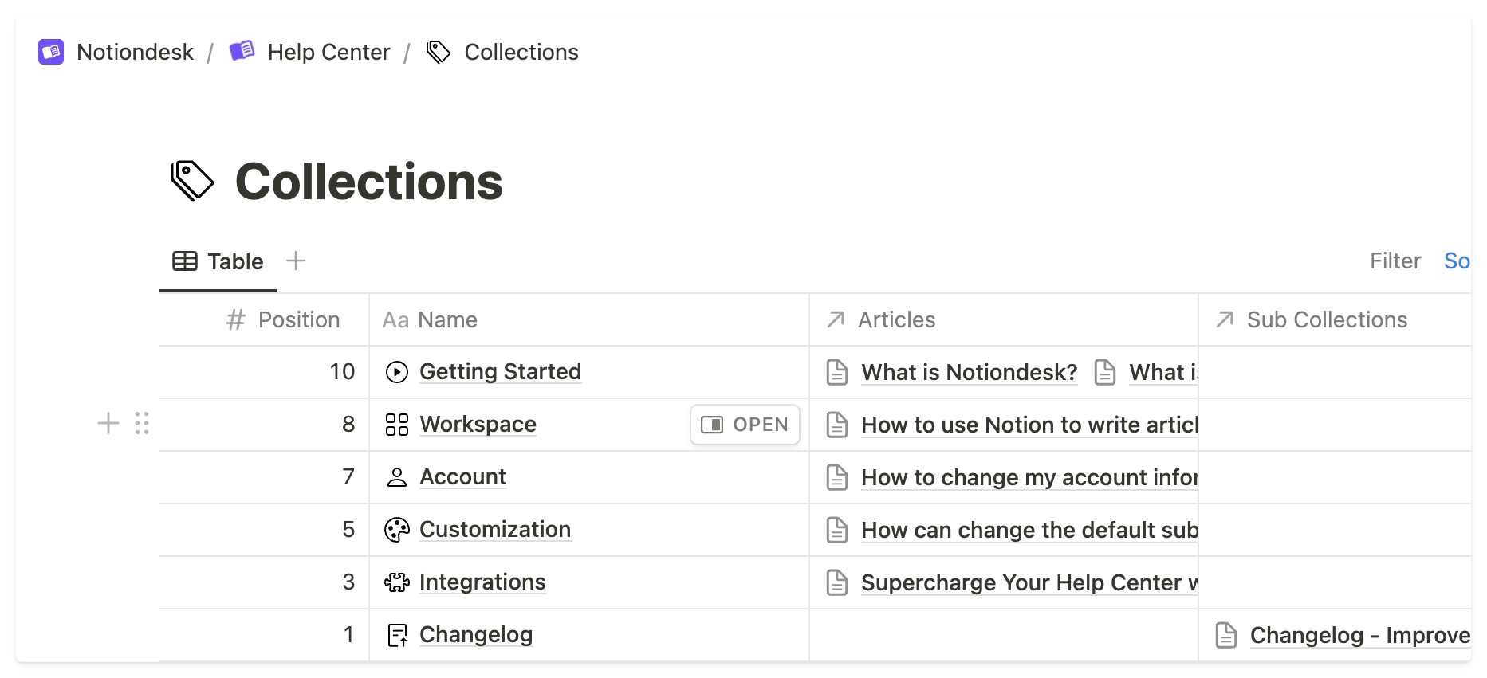Select position cell with value 5
The width and height of the screenshot is (1487, 678).
pos(264,530)
